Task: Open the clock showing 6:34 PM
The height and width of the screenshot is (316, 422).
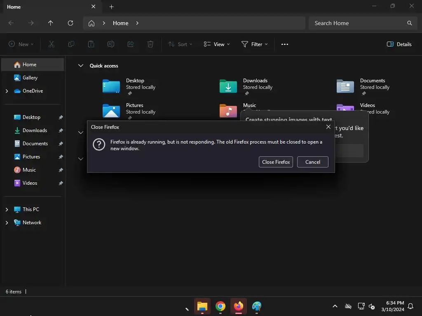Action: (393, 306)
